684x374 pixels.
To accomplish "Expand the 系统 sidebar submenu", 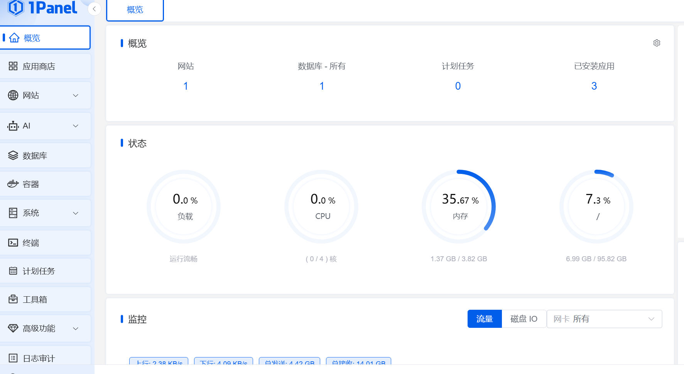I will 76,213.
